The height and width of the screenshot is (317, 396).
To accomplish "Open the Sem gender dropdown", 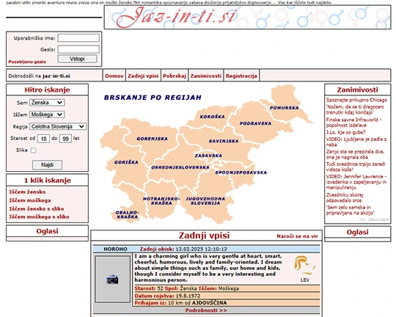I will 47,103.
